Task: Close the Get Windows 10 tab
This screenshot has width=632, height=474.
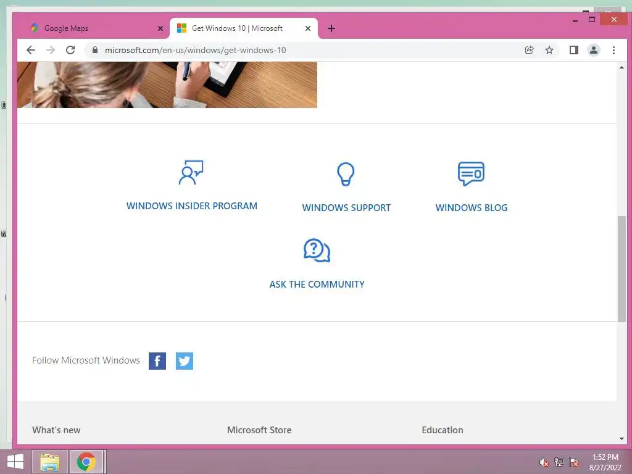Action: (308, 28)
